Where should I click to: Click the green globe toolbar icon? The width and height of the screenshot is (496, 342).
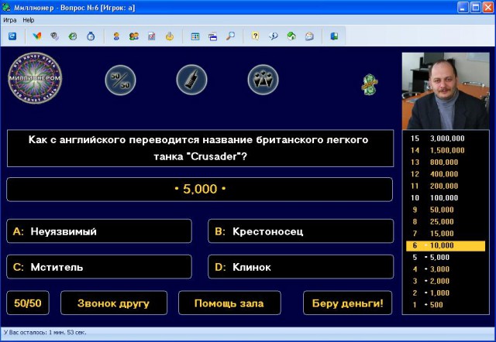(x=73, y=36)
